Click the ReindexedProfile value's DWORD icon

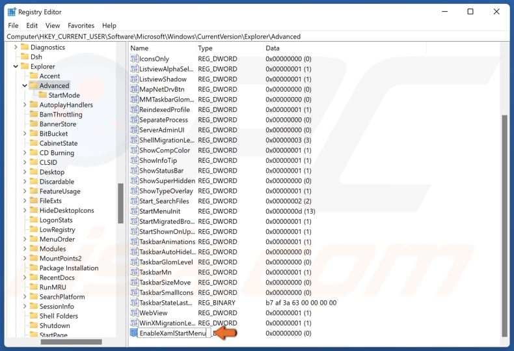coord(134,109)
